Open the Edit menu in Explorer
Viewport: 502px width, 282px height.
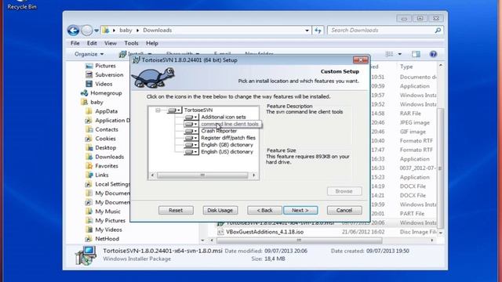pos(92,43)
